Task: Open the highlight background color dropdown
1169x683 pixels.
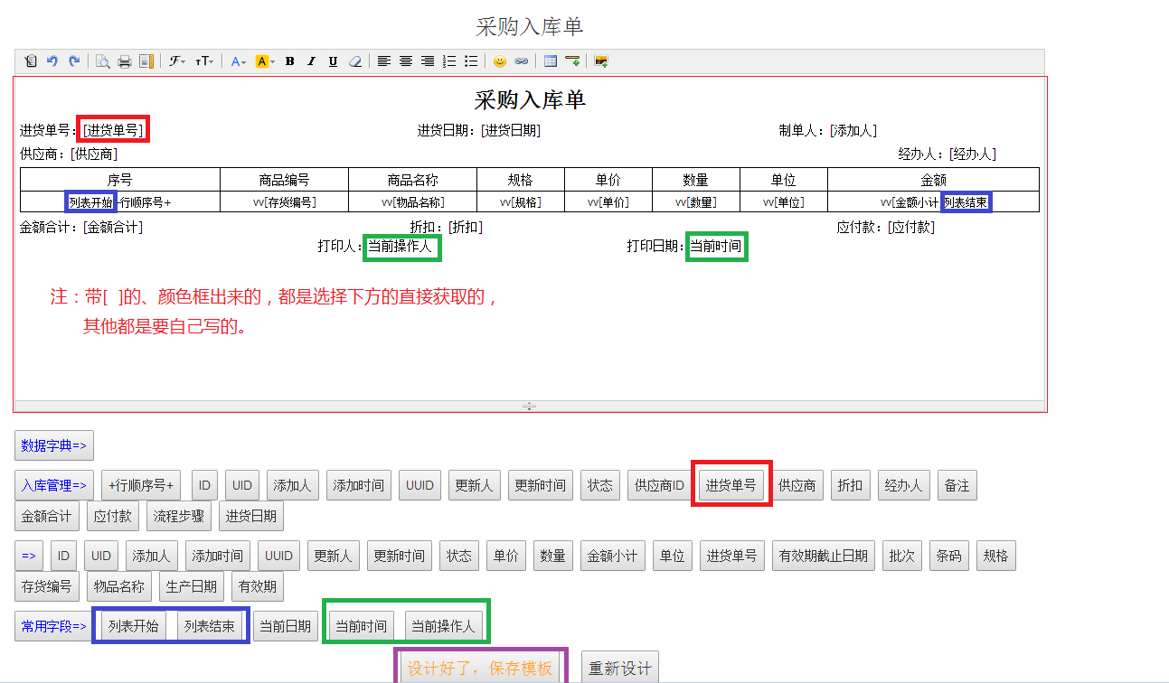Action: [264, 61]
